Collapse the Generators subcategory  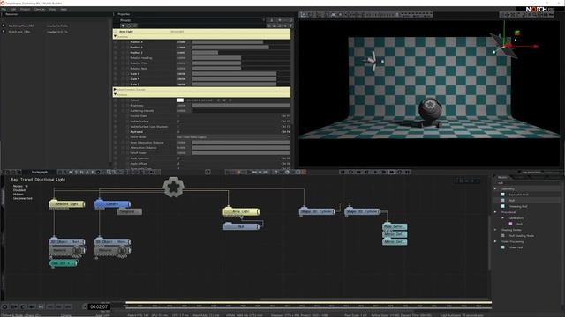coord(503,218)
